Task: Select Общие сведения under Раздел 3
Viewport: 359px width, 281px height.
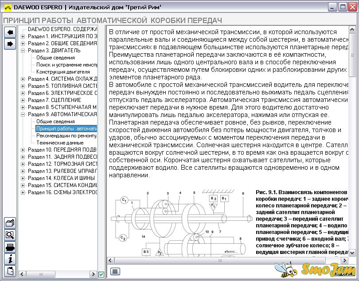Action: tap(55, 58)
